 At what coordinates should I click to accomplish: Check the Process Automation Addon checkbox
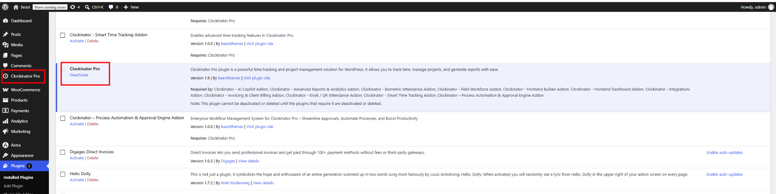click(x=63, y=118)
